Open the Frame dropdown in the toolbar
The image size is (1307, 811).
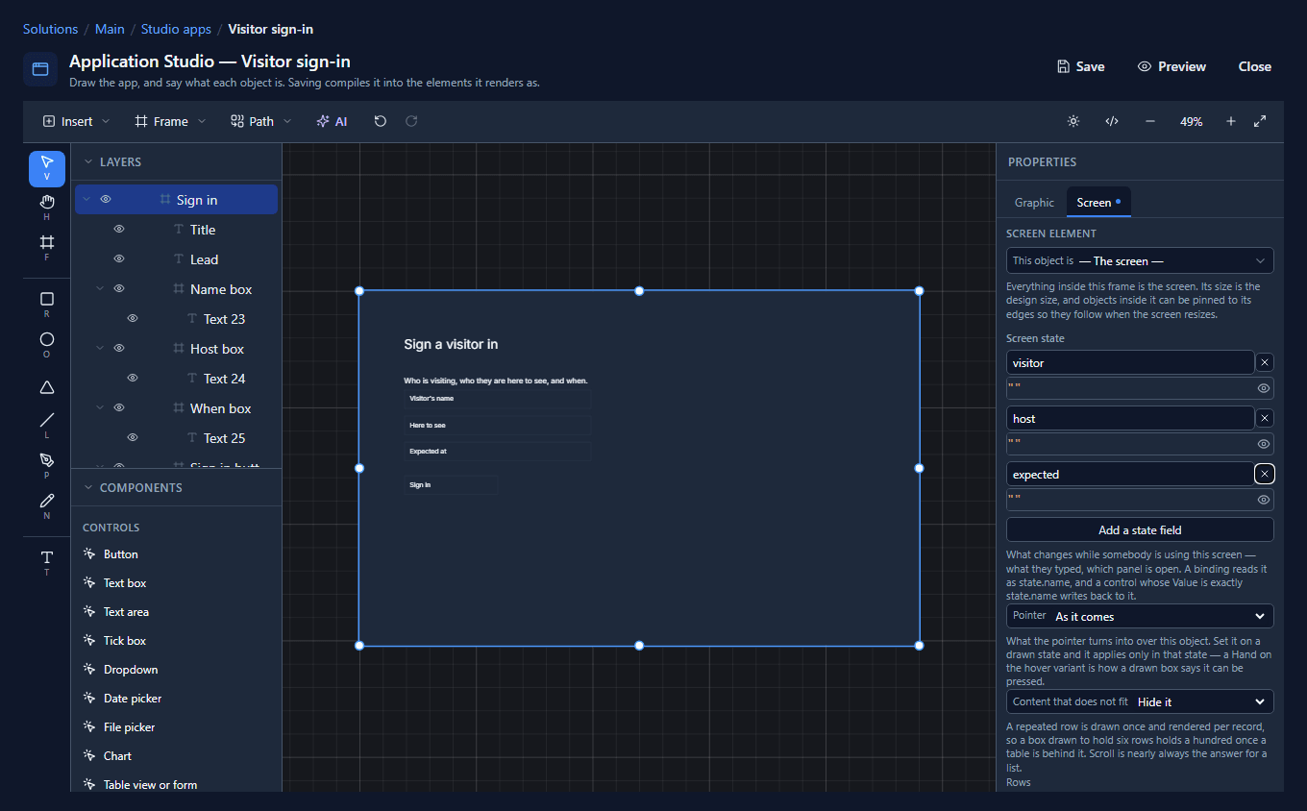tap(170, 121)
